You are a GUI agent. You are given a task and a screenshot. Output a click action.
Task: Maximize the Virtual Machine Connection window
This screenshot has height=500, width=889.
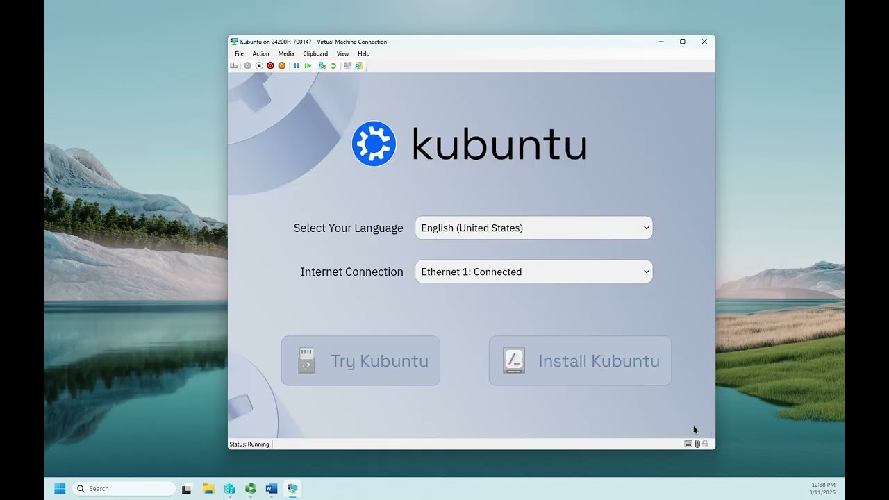point(682,42)
